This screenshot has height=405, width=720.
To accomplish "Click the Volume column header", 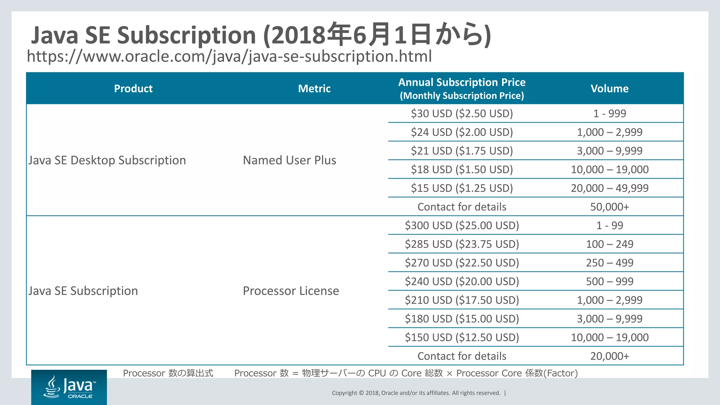I will pos(610,88).
